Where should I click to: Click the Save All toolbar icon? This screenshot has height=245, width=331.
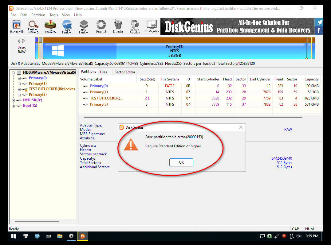tap(17, 27)
